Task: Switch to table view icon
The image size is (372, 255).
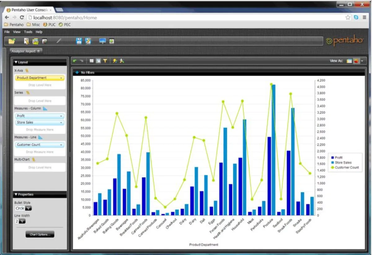Action: [349, 61]
